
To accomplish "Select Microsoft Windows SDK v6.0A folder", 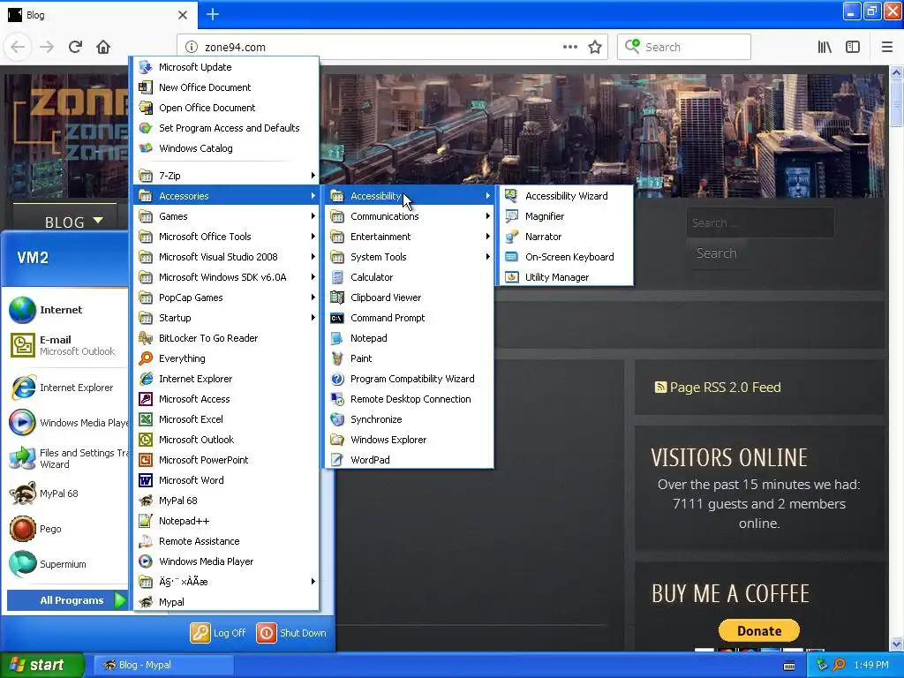I will [x=226, y=277].
